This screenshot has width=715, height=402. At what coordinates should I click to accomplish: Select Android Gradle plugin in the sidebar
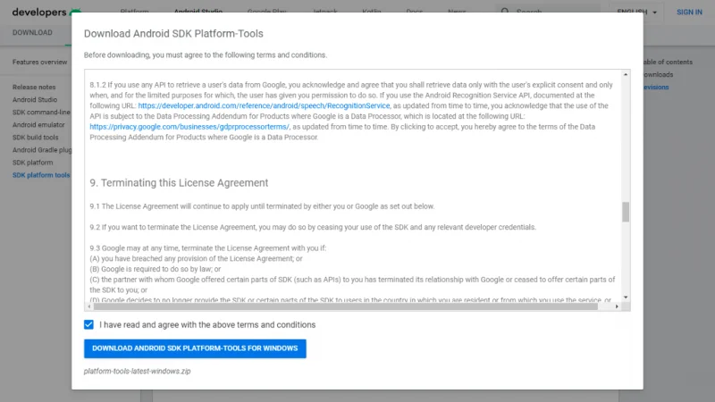pyautogui.click(x=42, y=150)
